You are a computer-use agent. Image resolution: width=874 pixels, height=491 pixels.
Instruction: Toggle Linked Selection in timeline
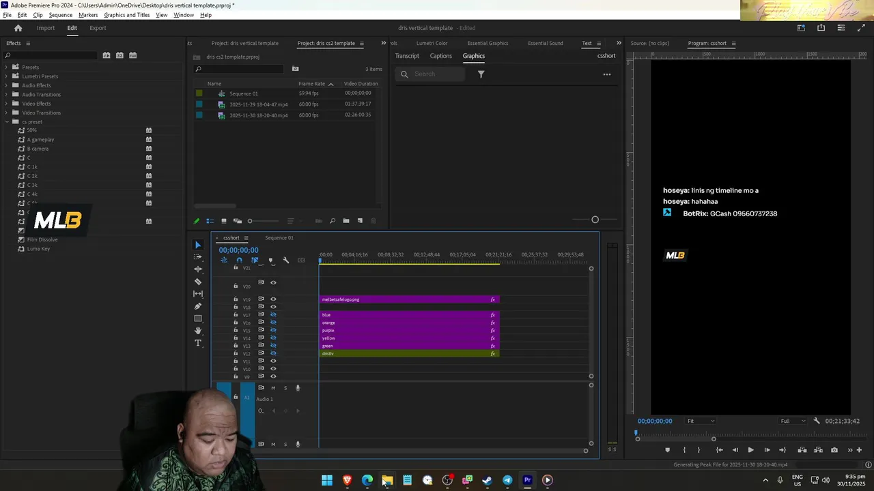point(255,260)
